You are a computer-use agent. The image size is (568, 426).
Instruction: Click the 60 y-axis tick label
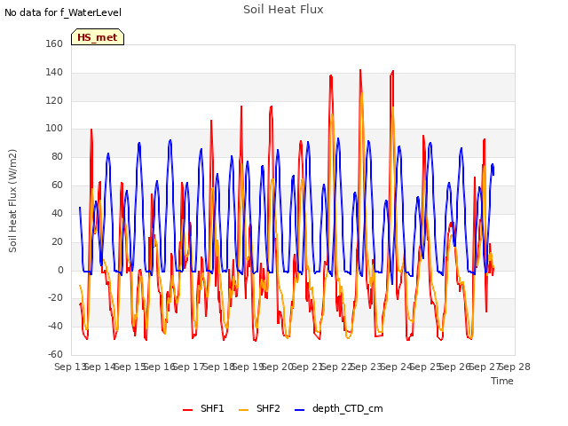57,185
